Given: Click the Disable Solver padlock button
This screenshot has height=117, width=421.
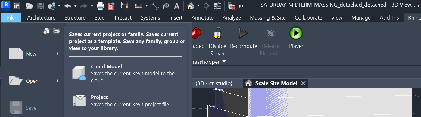Looking at the screenshot, I should 217,42.
